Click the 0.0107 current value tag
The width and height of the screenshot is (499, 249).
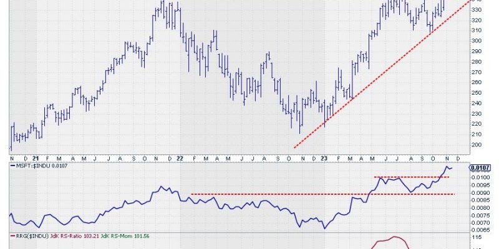(x=479, y=167)
